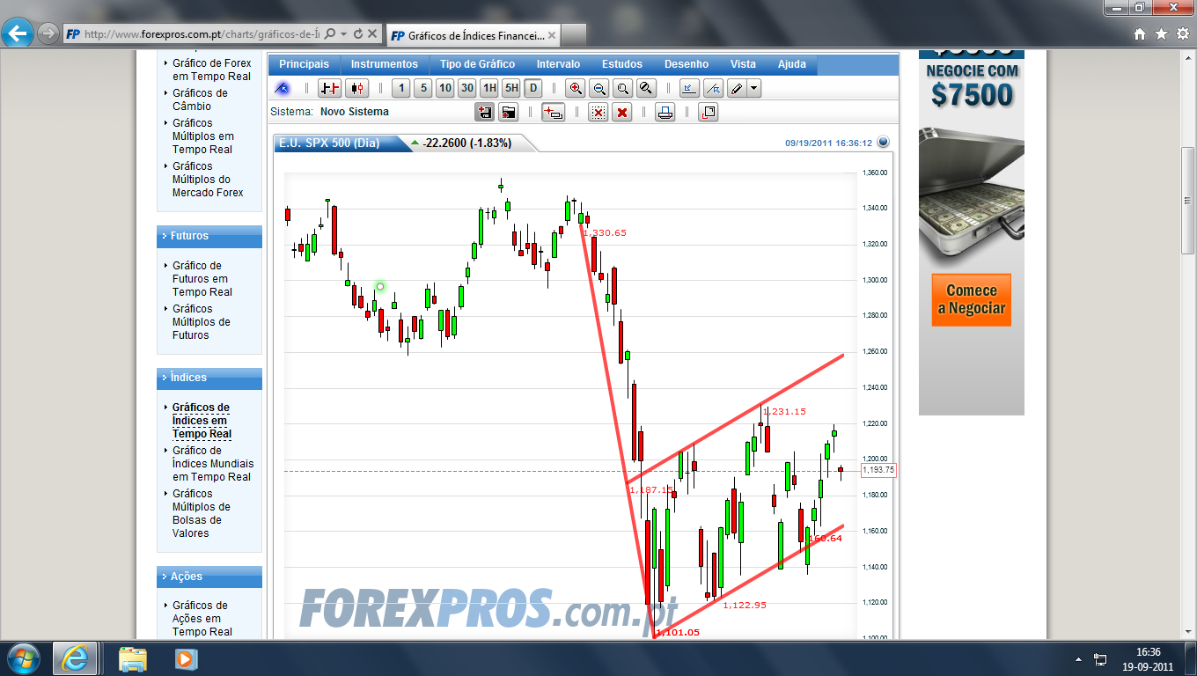Open the Intervalo menu
The image size is (1197, 676).
[x=559, y=64]
